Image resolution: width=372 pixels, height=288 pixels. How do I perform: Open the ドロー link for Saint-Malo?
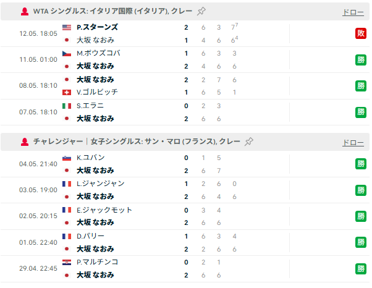pyautogui.click(x=353, y=143)
